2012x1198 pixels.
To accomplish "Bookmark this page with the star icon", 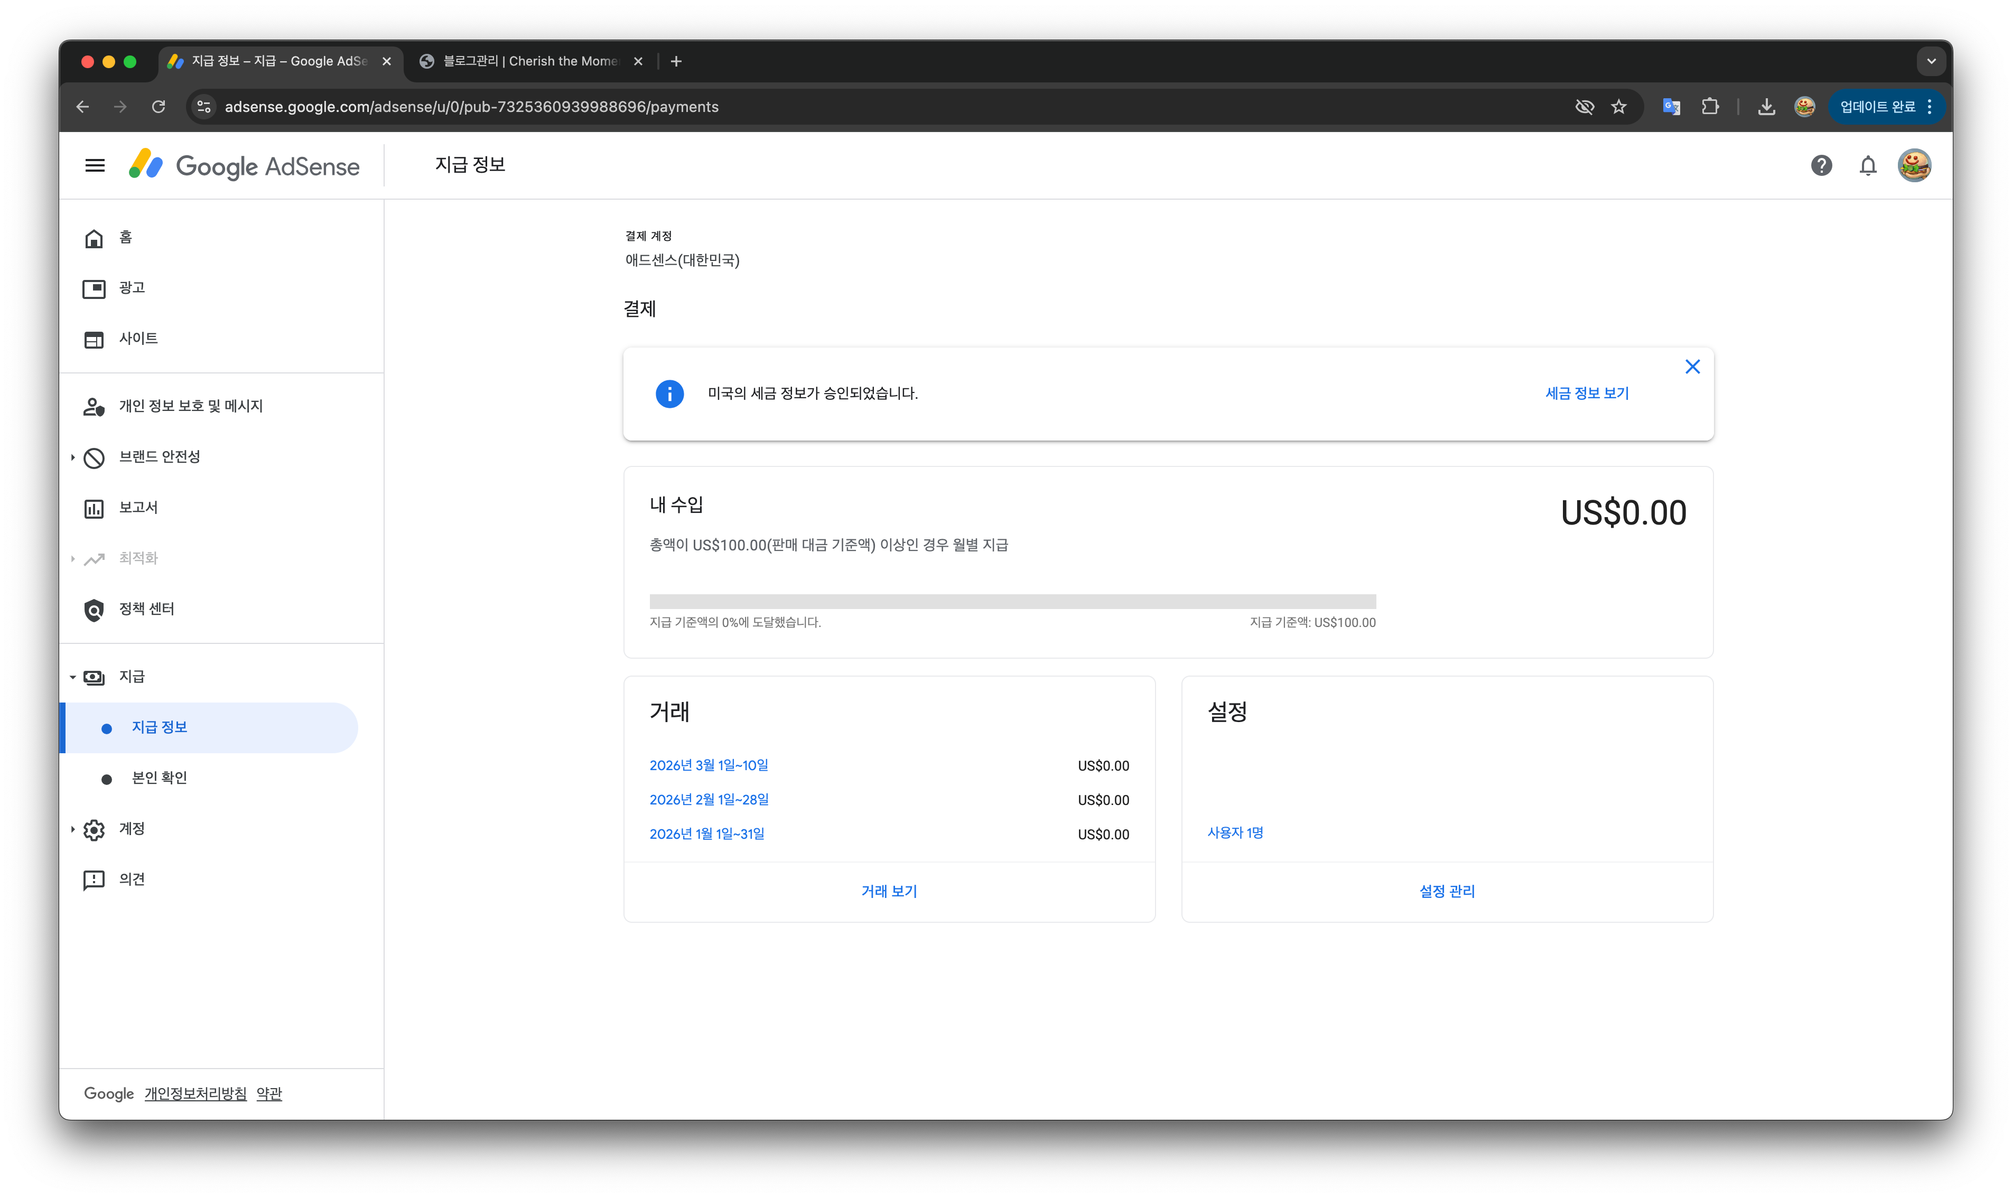I will 1618,107.
